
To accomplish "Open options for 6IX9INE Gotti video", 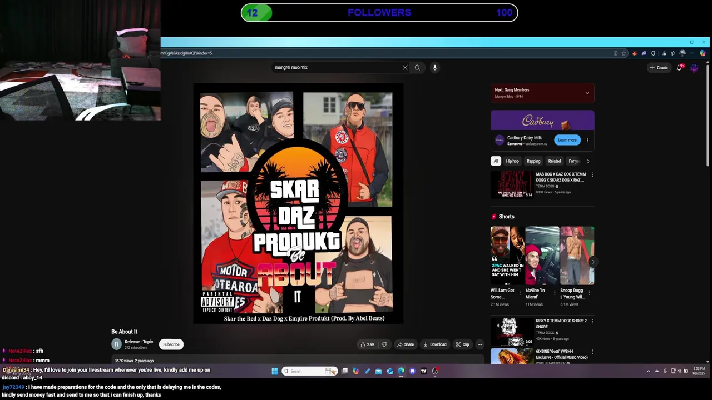I will tap(592, 352).
